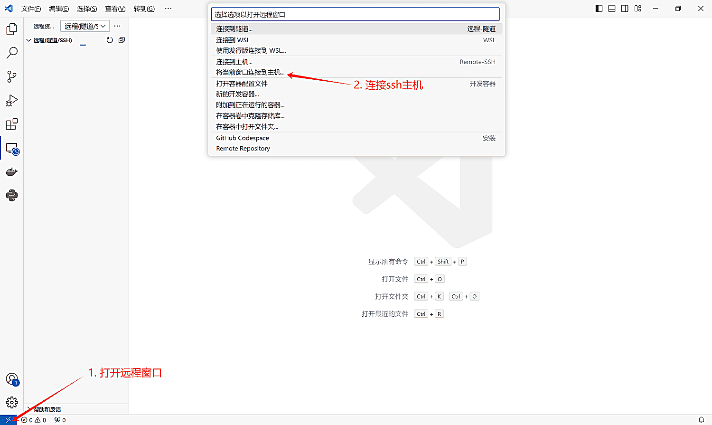This screenshot has width=712, height=425.
Task: Open the Run and Debug view icon
Action: click(12, 101)
